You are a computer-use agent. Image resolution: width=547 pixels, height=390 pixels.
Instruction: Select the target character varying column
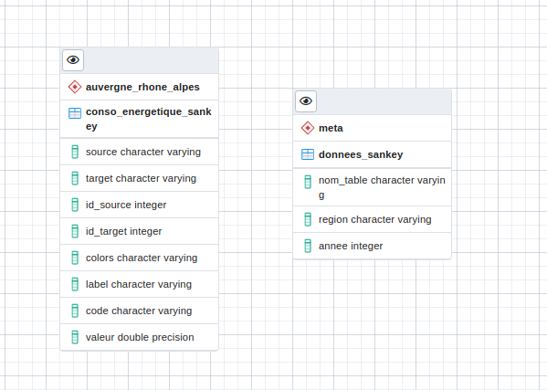[139, 178]
